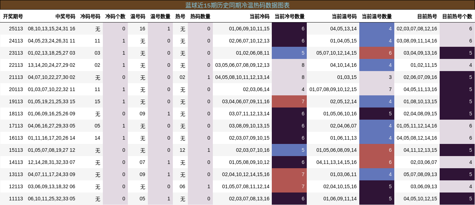Click hot number 06 in row 12113

click(x=182, y=186)
